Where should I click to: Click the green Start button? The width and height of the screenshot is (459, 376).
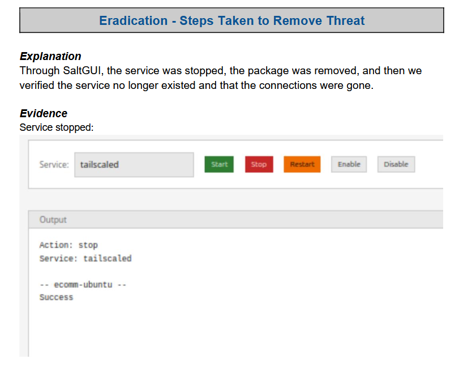pos(219,164)
